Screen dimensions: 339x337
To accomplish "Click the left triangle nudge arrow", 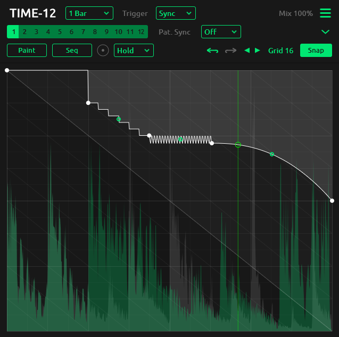I will [x=246, y=51].
